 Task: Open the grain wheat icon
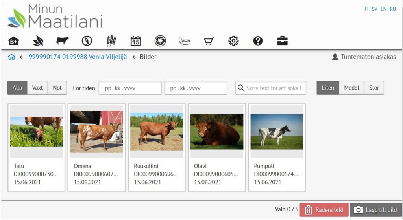coord(111,41)
